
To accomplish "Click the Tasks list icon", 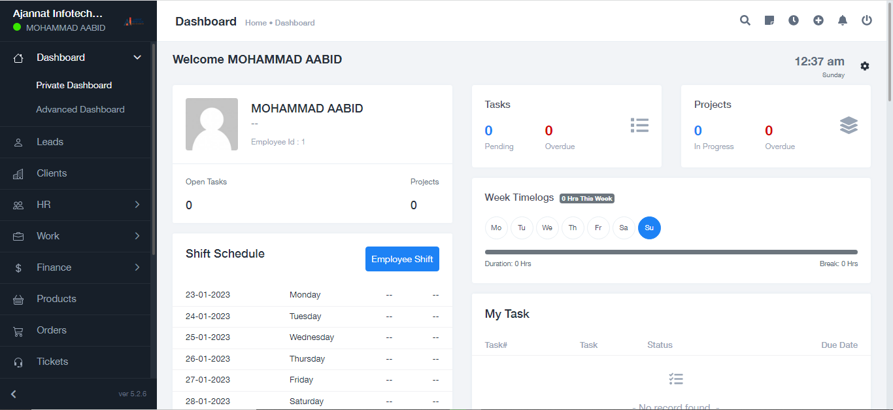I will point(639,126).
